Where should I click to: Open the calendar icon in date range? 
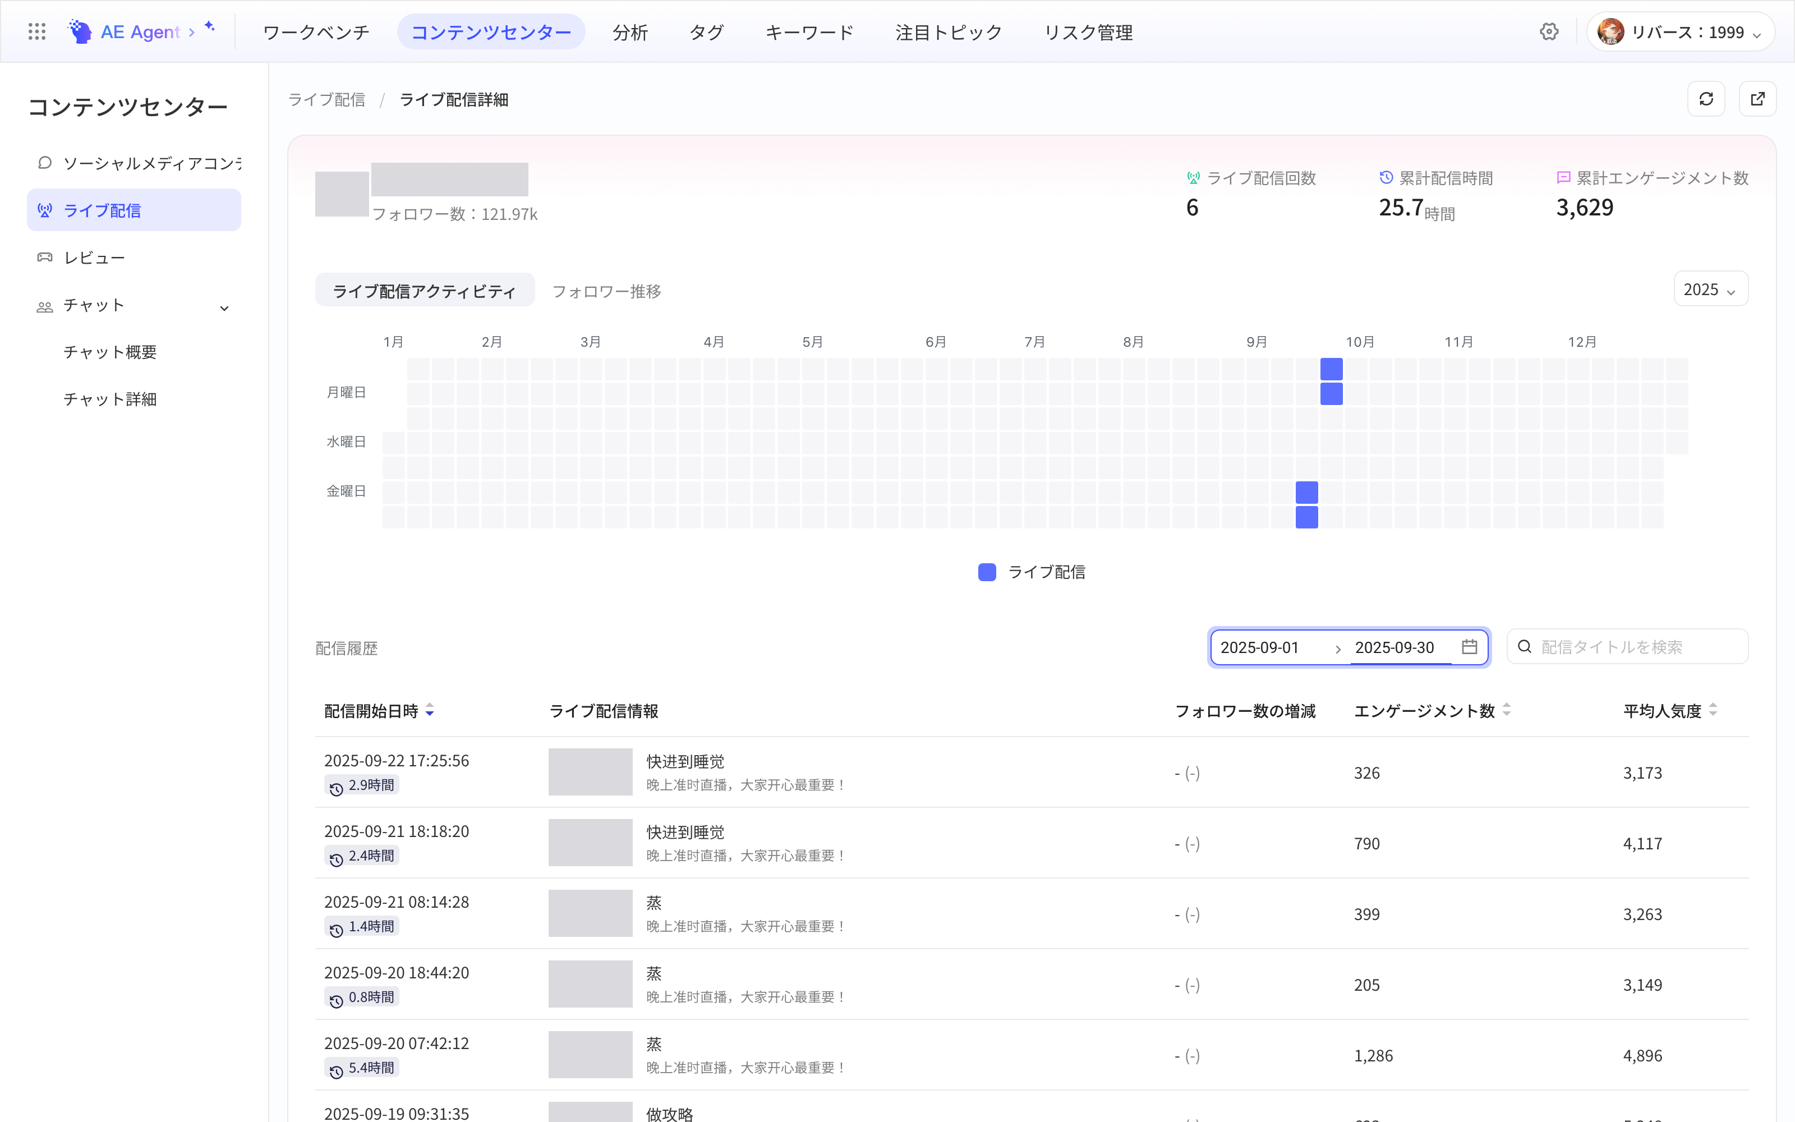click(x=1470, y=647)
